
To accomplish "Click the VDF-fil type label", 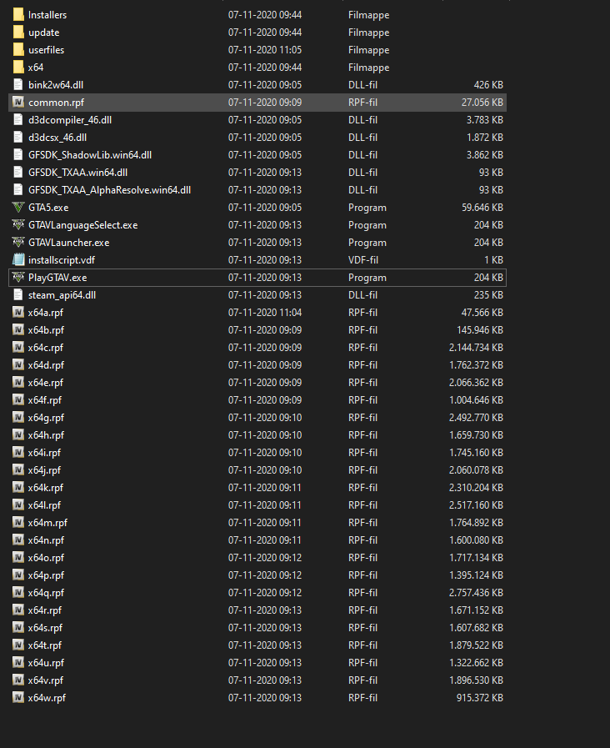I will point(363,260).
